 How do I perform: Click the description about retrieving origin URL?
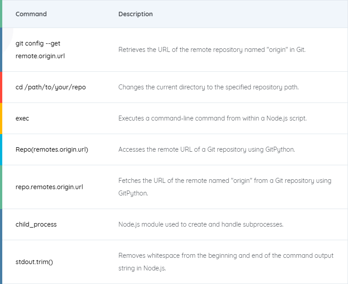(212, 50)
